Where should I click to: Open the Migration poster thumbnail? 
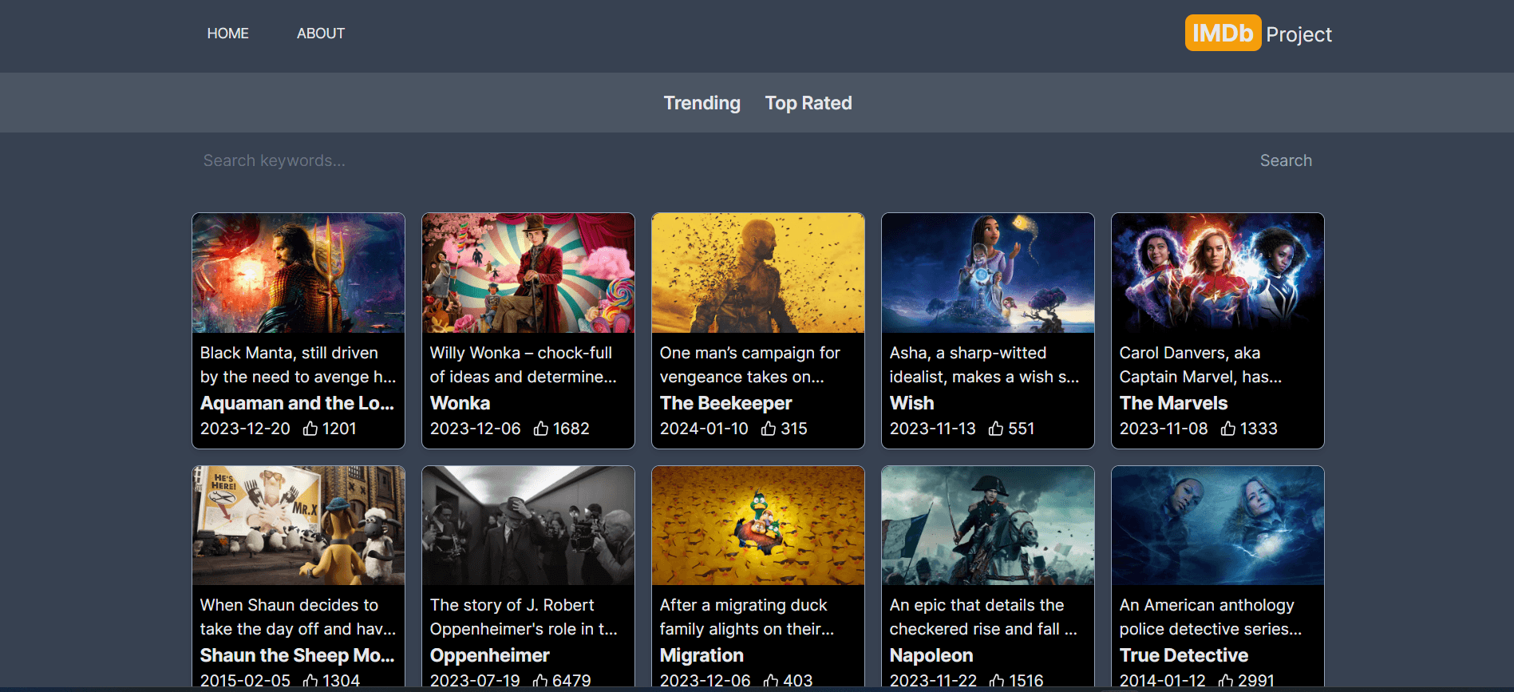[x=758, y=526]
